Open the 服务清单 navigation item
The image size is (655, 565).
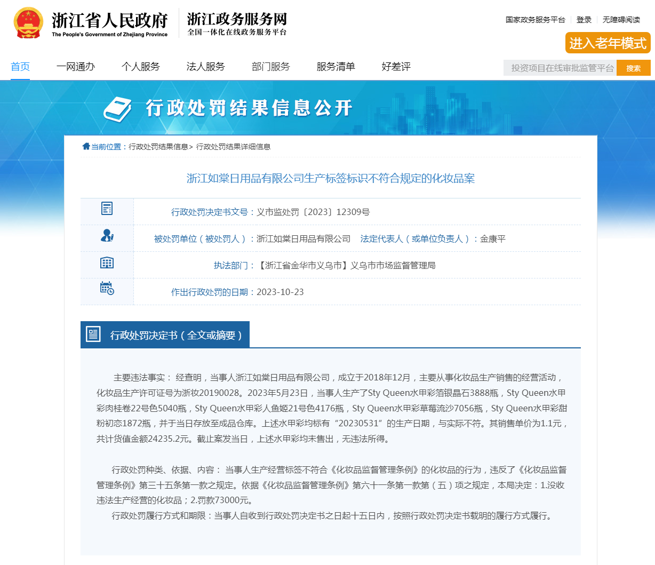(336, 67)
